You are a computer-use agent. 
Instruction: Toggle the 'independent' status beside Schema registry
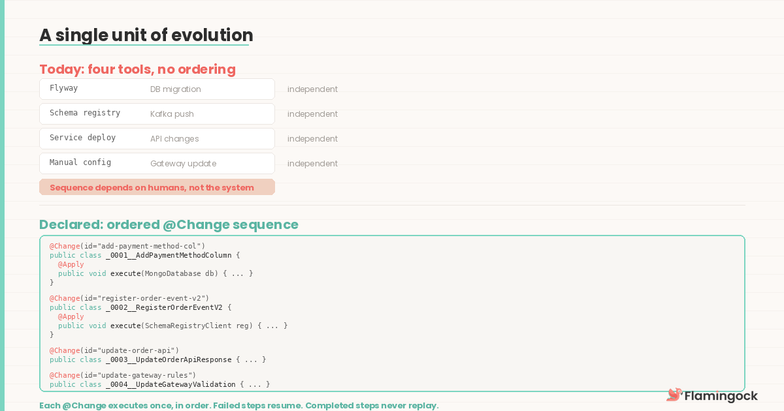(x=312, y=114)
